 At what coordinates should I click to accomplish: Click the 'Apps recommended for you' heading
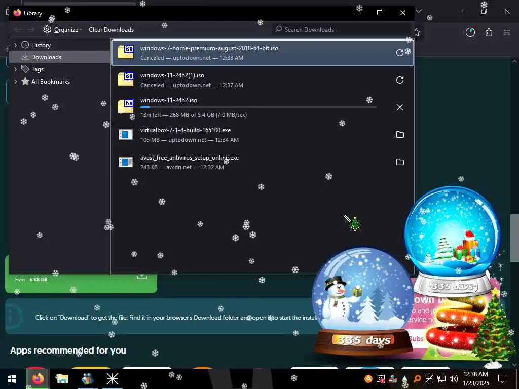point(68,351)
